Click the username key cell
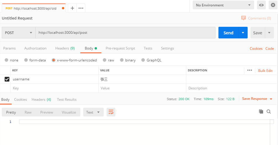This screenshot has width=278, height=145. (x=55, y=79)
